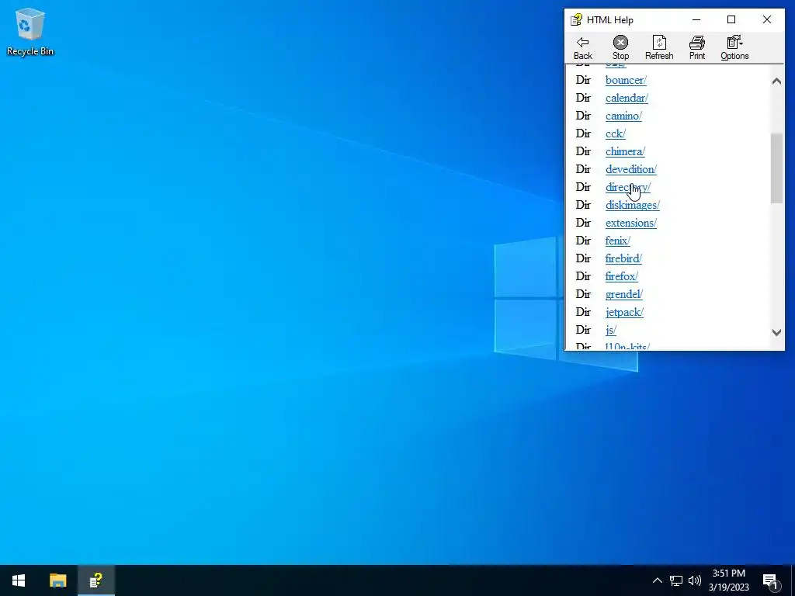The width and height of the screenshot is (795, 596).
Task: Open the volume speaker icon
Action: coord(695,580)
